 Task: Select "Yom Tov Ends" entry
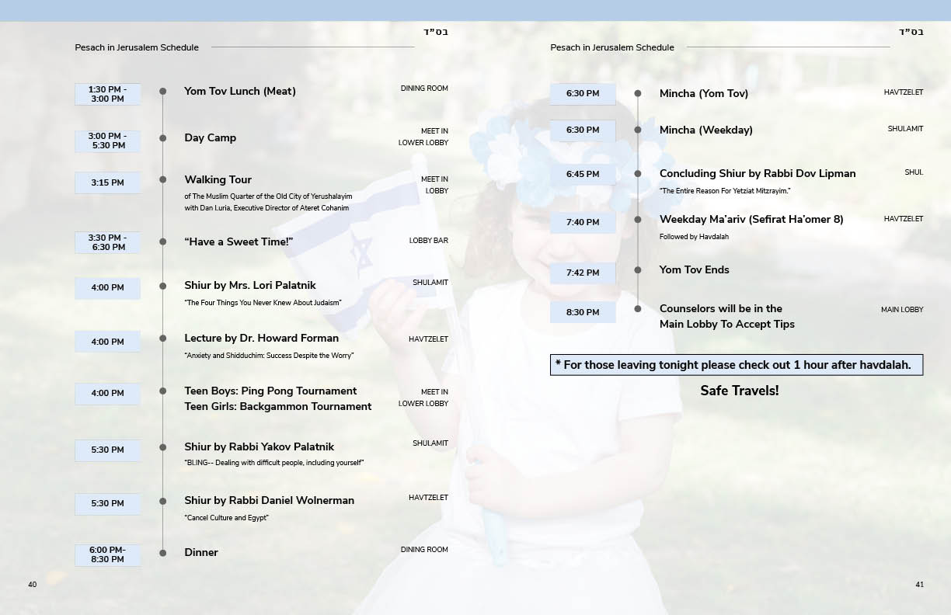[x=695, y=269]
